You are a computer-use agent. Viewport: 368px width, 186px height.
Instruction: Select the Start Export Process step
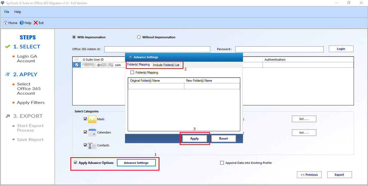pos(30,128)
